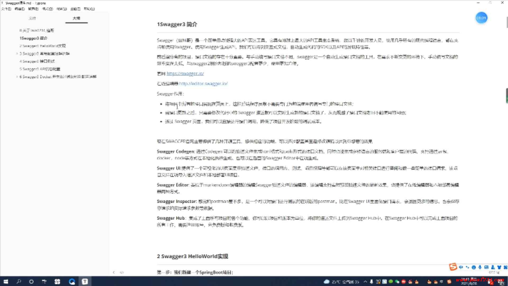
Task: Open WeChat icon in system tray
Action: pos(397,281)
